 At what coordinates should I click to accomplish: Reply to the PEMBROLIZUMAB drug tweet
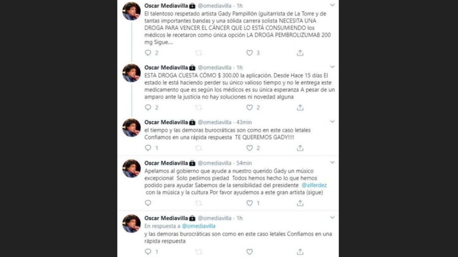point(148,53)
